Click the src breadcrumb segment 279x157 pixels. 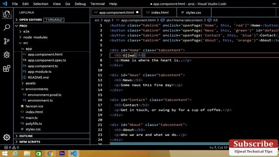pyautogui.click(x=97, y=20)
